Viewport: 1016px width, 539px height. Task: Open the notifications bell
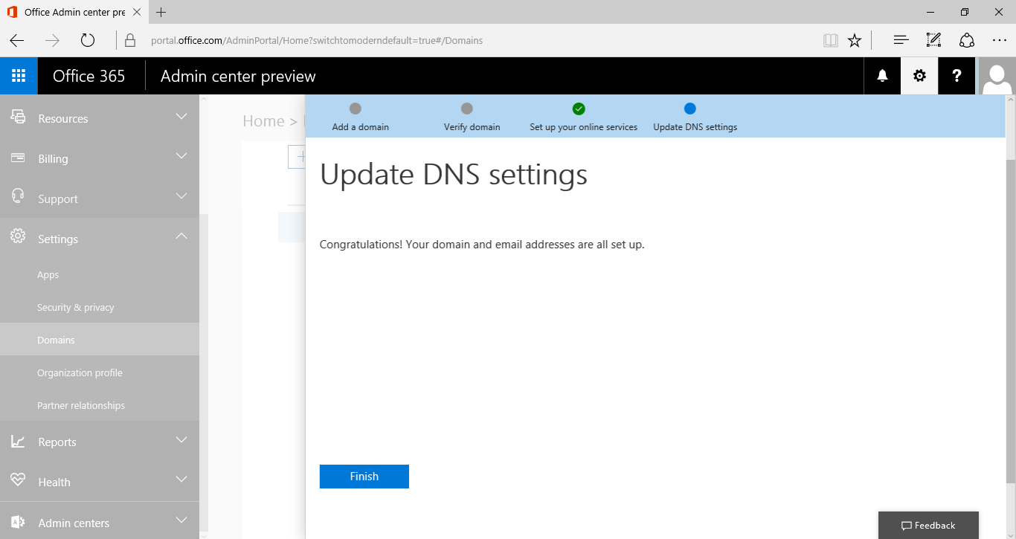[x=882, y=76]
